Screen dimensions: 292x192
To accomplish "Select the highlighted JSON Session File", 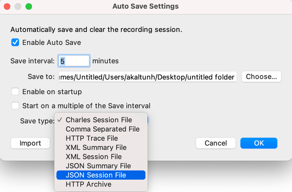I will pos(96,175).
